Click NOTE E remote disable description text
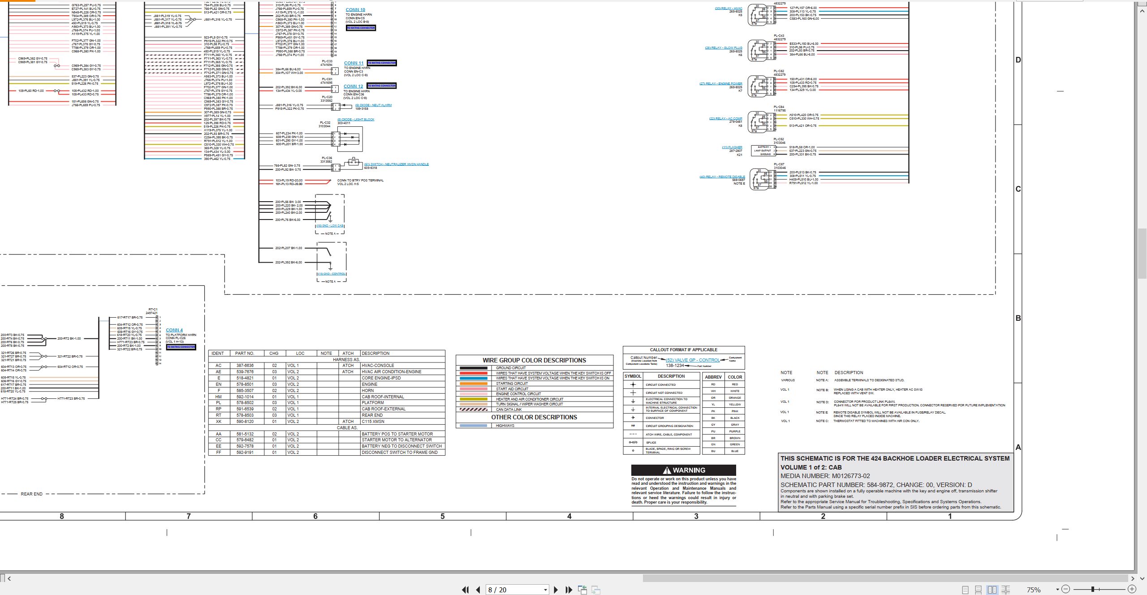 [x=889, y=414]
